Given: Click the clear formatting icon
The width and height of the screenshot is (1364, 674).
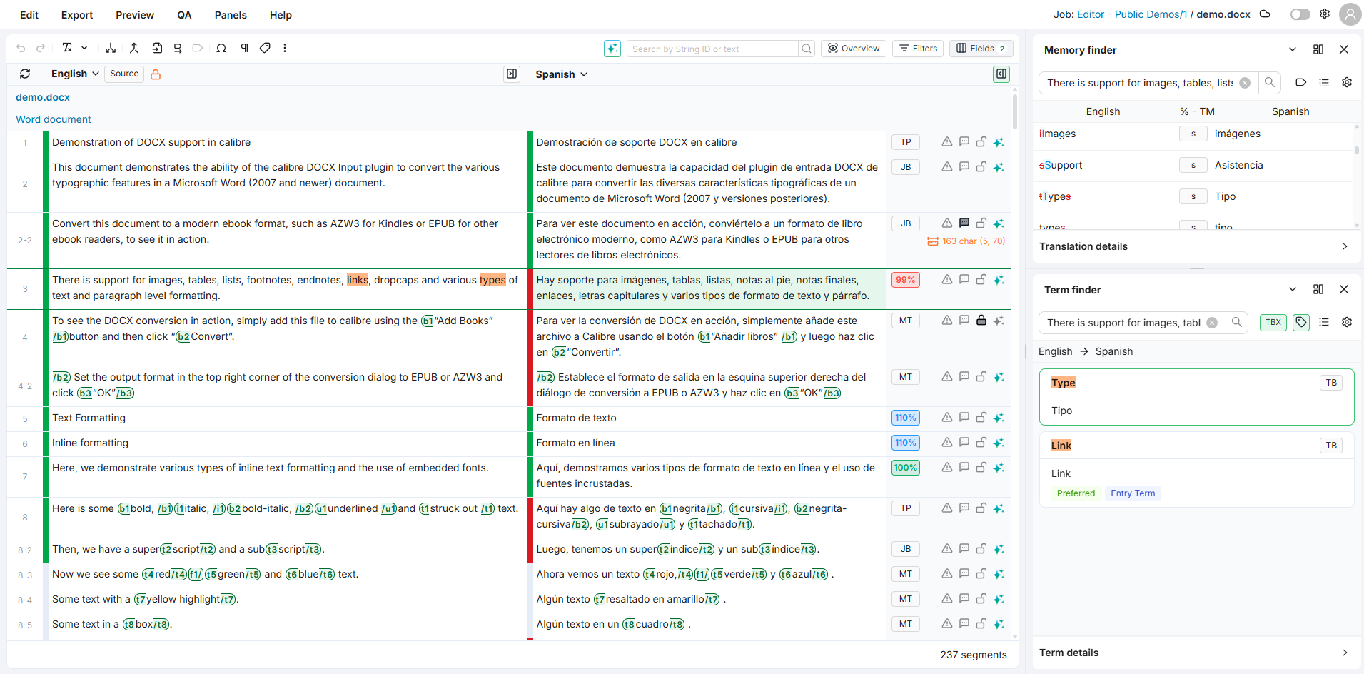Looking at the screenshot, I should click(x=67, y=48).
